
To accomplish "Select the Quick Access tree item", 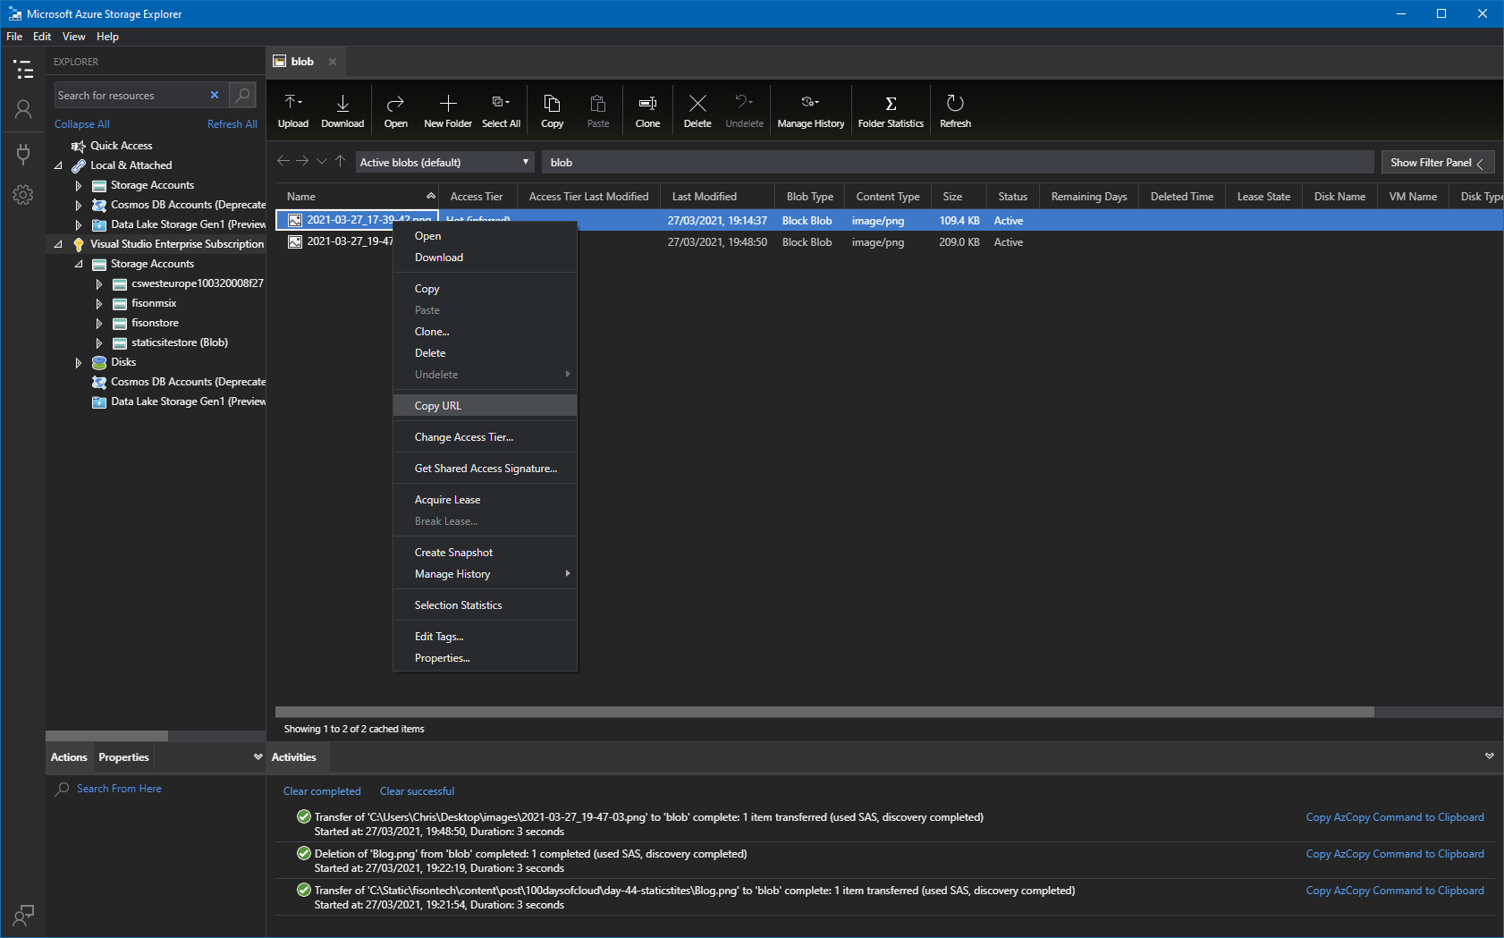I will pyautogui.click(x=122, y=146).
